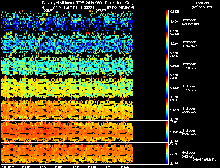Click the 2015-060 date in the title
This screenshot has width=220, height=168.
(94, 3)
